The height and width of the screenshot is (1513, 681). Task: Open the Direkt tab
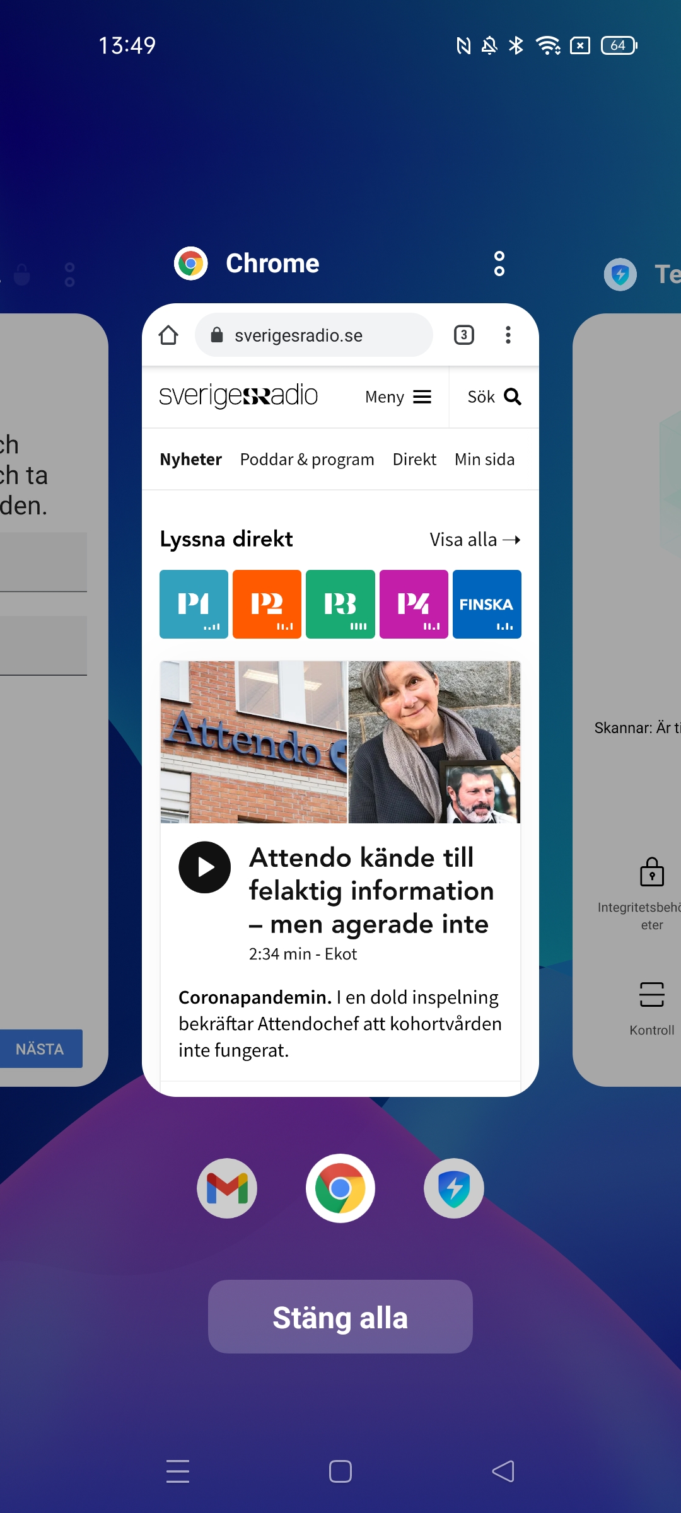[x=414, y=459]
